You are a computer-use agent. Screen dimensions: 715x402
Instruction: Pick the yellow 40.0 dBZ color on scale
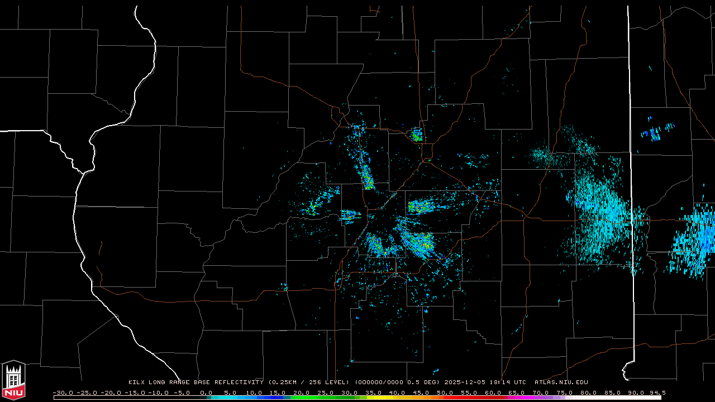[x=397, y=398]
